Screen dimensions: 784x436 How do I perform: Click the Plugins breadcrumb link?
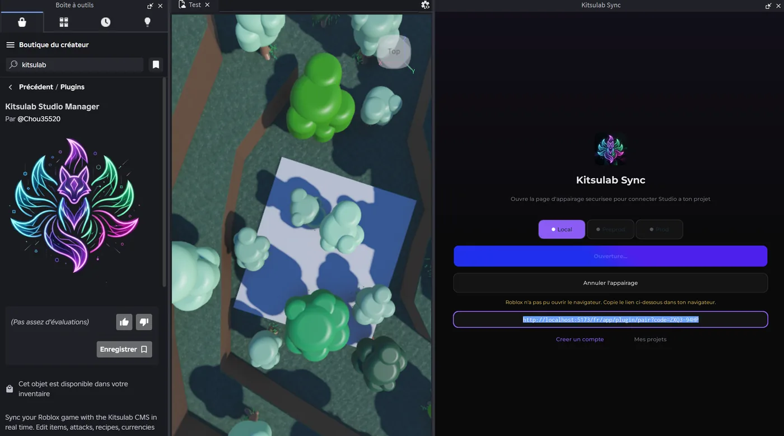tap(72, 87)
